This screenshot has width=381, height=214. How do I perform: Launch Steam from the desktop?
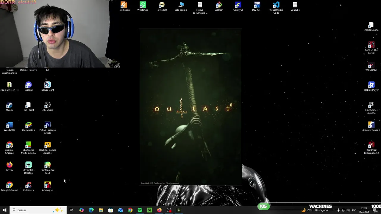pos(9,106)
